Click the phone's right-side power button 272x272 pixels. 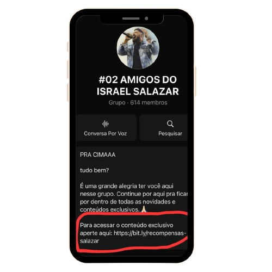tap(195, 81)
